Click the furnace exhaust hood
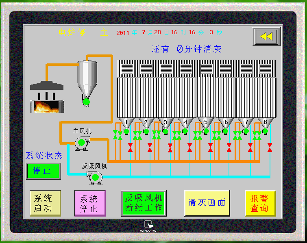 (47, 85)
